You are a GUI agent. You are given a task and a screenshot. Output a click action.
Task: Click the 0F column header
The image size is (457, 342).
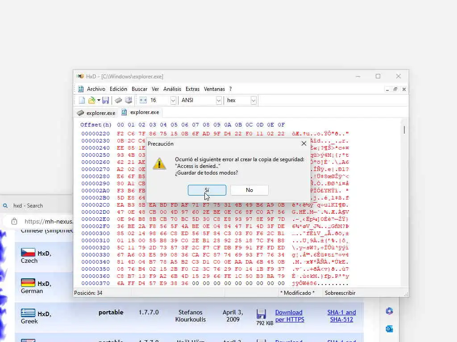point(281,125)
